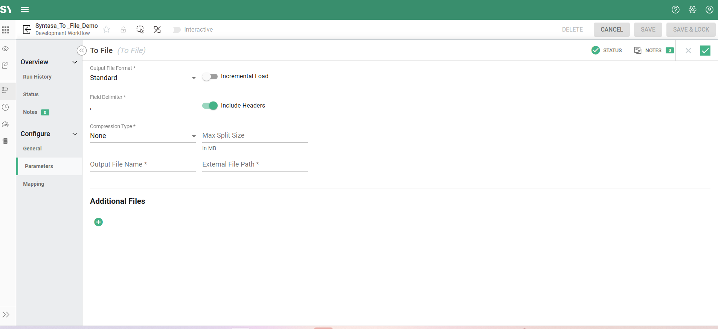Enable the Incremental Load toggle

point(210,77)
